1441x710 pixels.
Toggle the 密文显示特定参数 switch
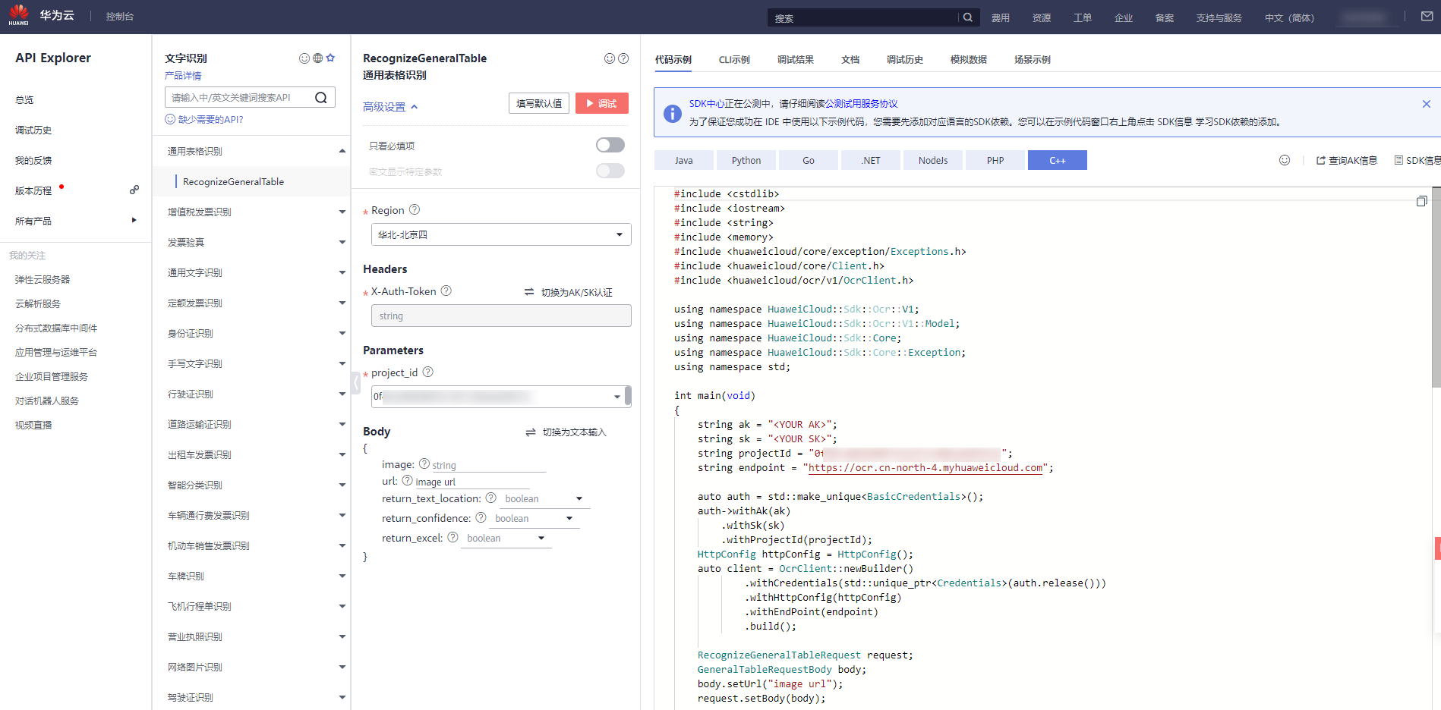click(610, 171)
